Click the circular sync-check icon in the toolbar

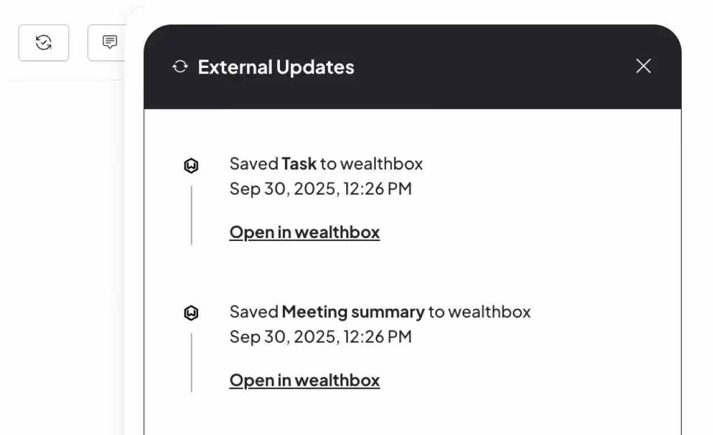(x=43, y=43)
